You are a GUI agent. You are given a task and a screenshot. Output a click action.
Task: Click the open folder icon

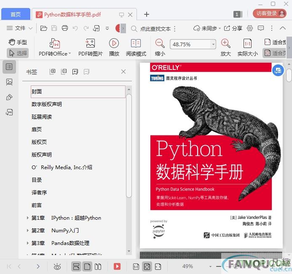point(43,28)
